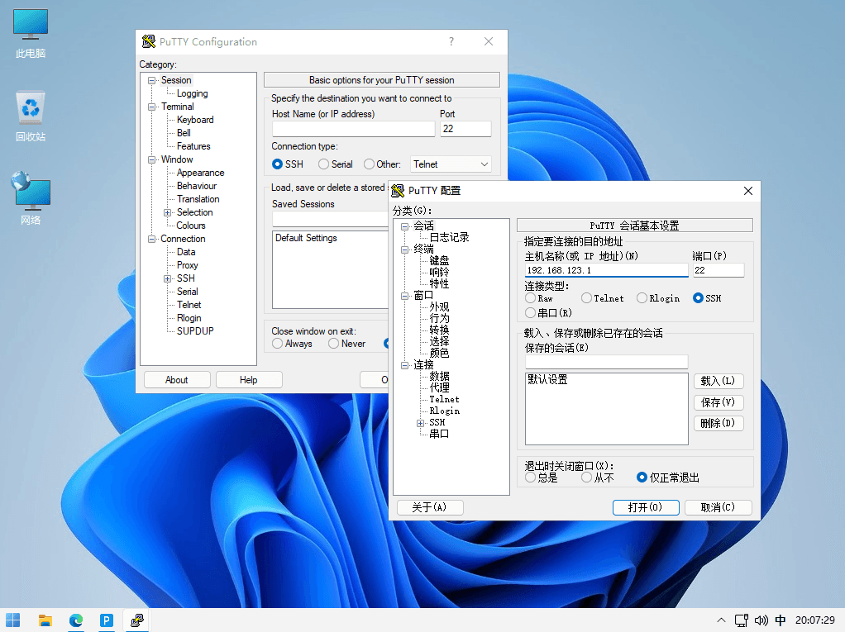Viewport: 845px width, 632px height.
Task: Click the volume speaker tray icon
Action: 761,620
